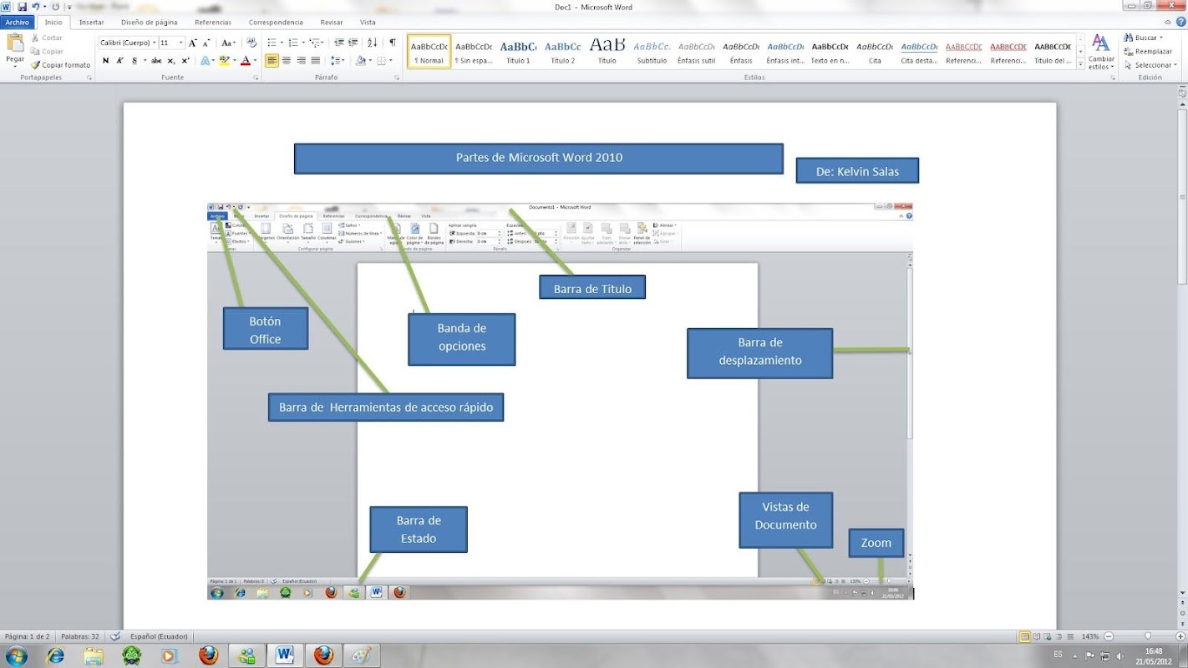This screenshot has height=668, width=1188.
Task: Click the shrink font (small A) icon
Action: coord(206,43)
